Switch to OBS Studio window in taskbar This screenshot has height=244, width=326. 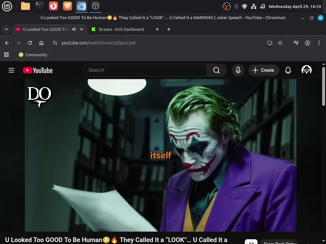click(x=95, y=6)
